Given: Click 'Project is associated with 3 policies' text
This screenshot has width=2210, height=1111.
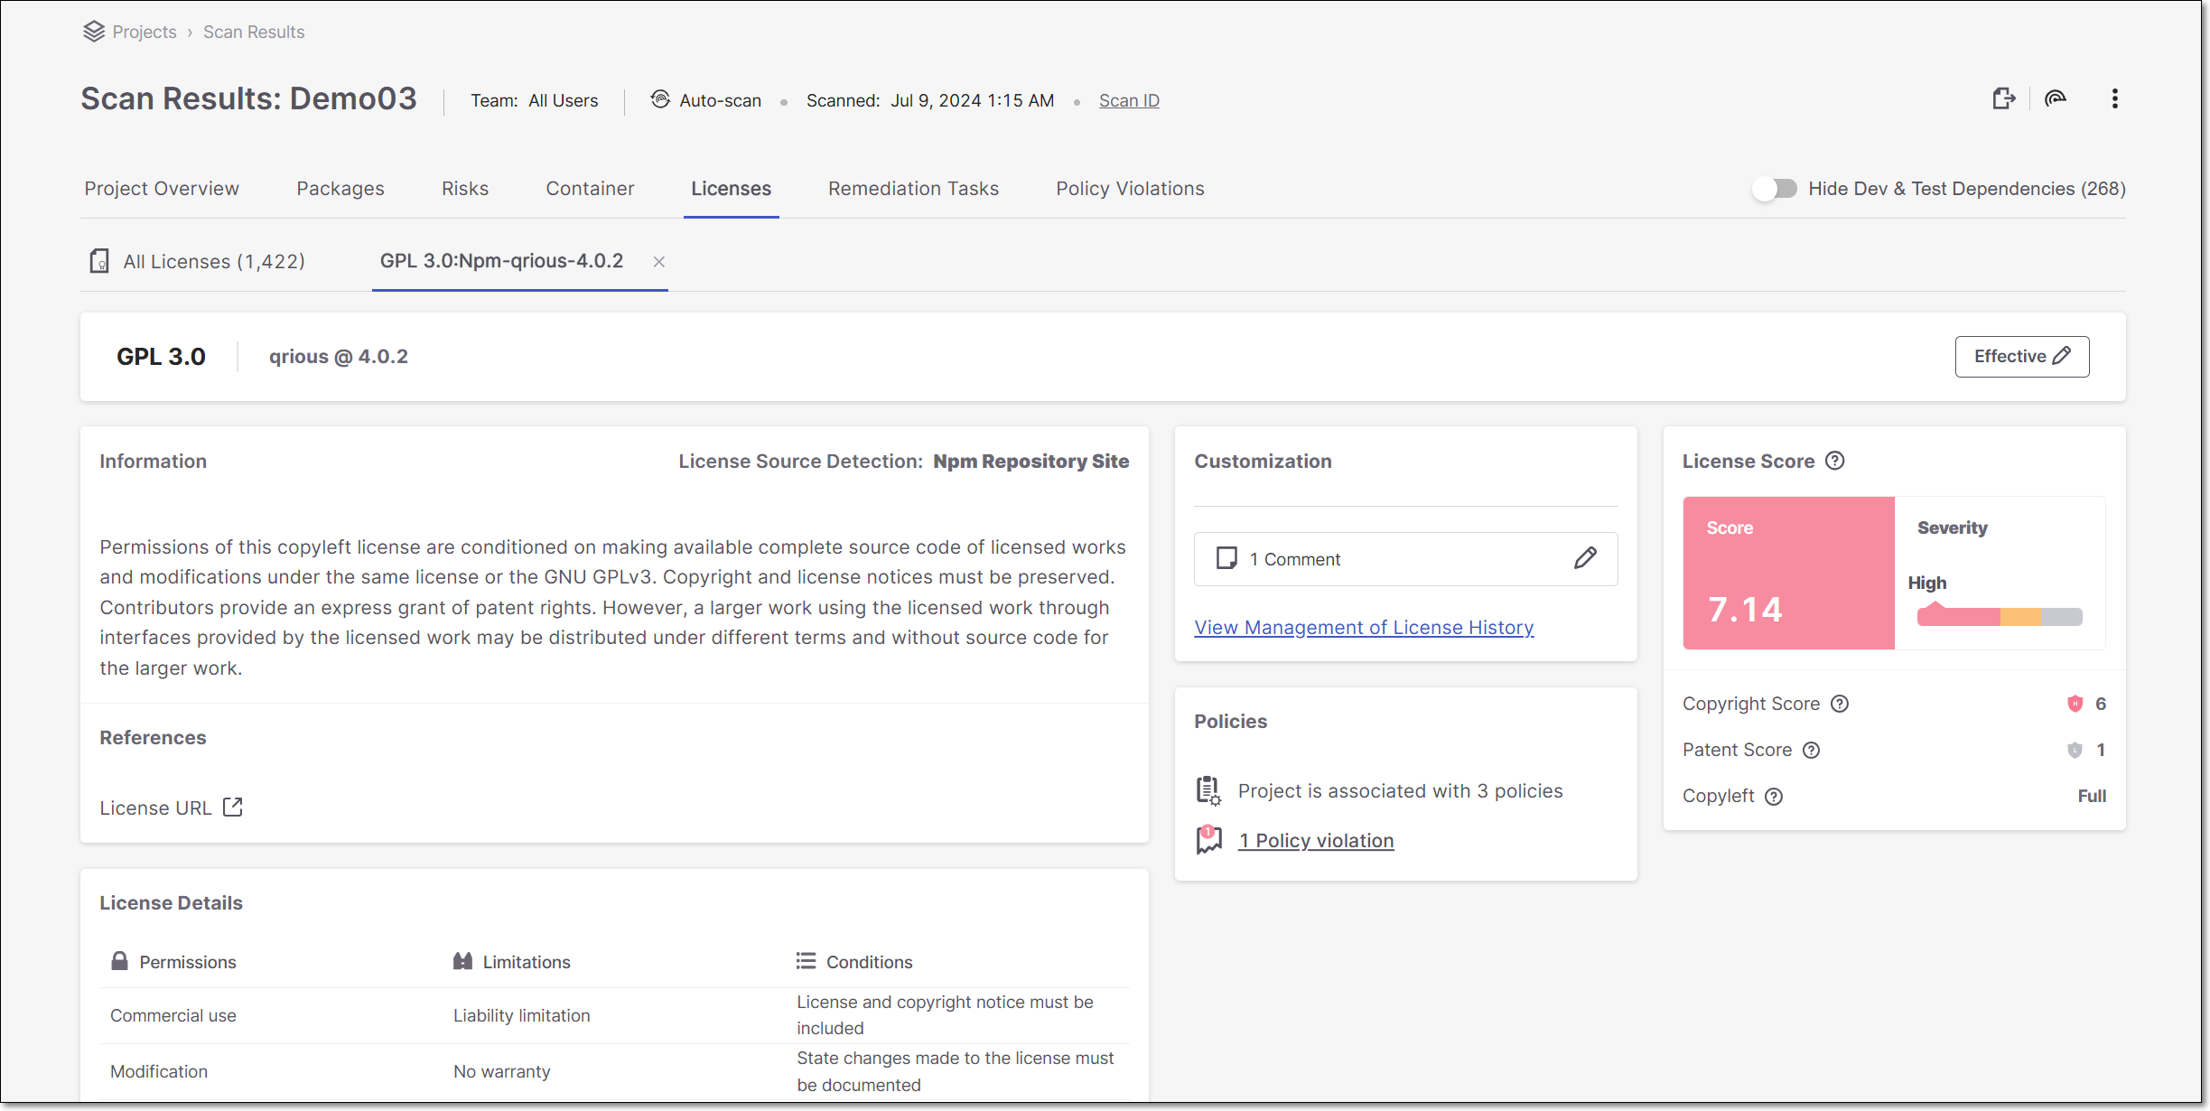Looking at the screenshot, I should tap(1400, 791).
